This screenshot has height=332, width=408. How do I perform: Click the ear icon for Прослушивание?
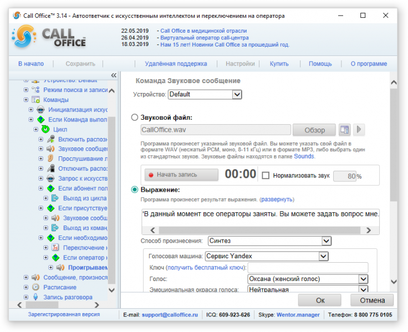(x=50, y=159)
